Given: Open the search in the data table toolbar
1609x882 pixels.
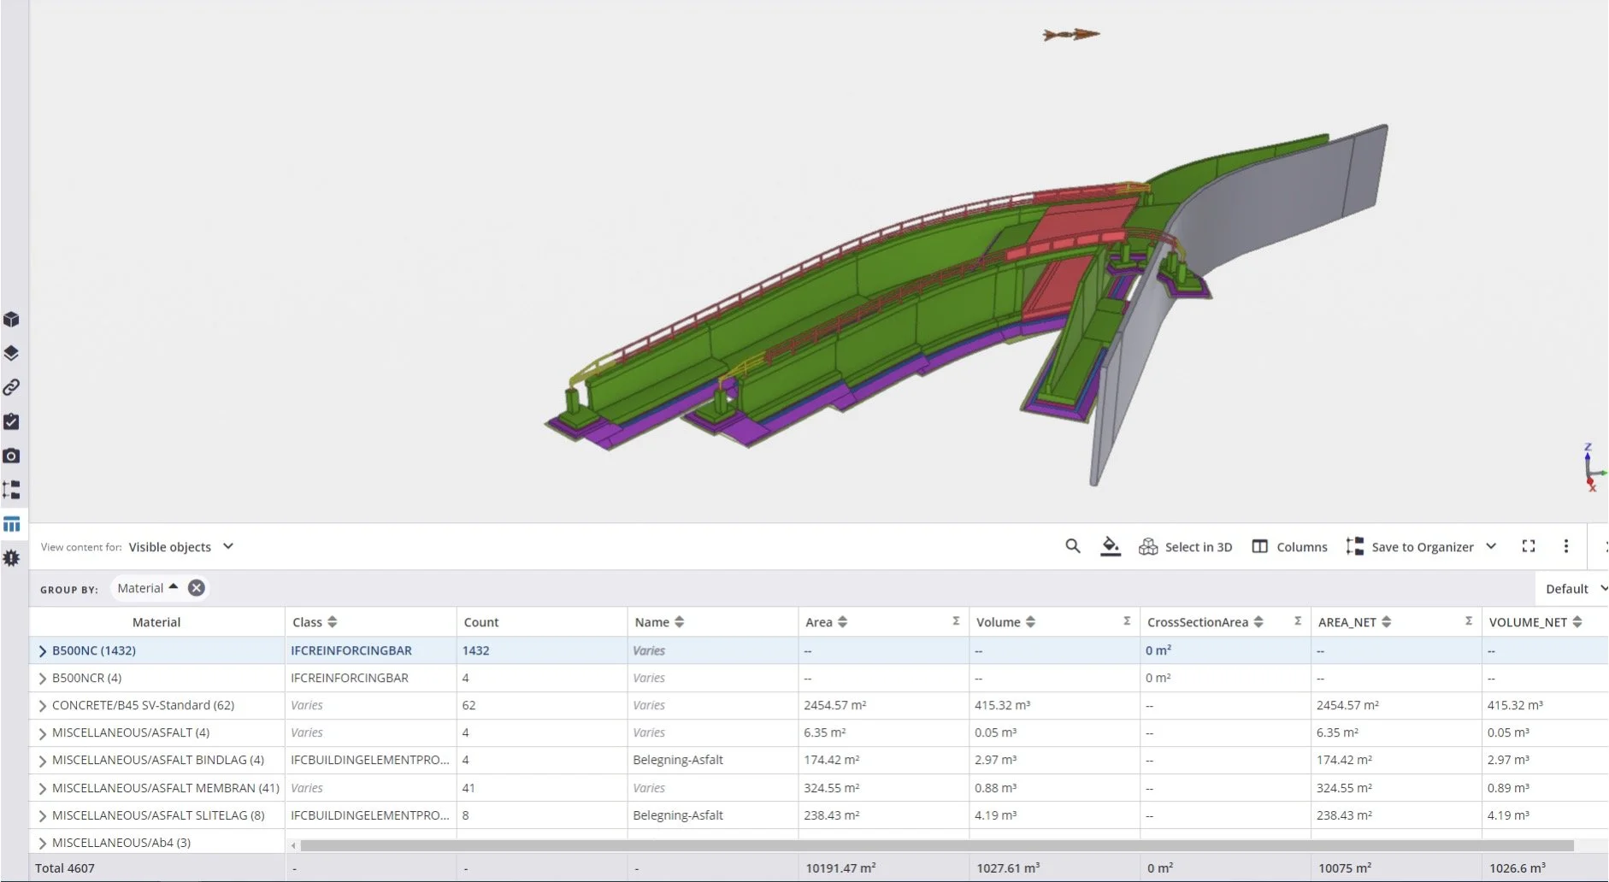Looking at the screenshot, I should [1073, 546].
